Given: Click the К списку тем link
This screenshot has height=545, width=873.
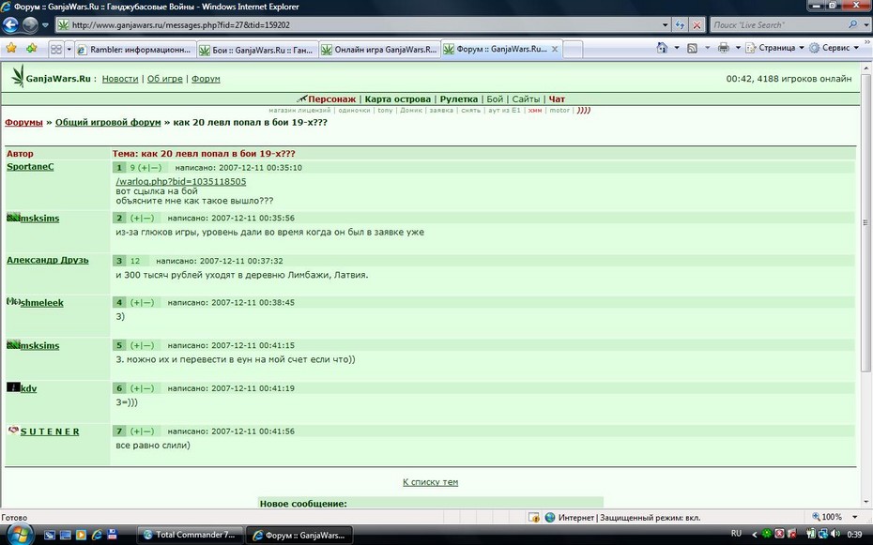Looking at the screenshot, I should click(x=430, y=482).
